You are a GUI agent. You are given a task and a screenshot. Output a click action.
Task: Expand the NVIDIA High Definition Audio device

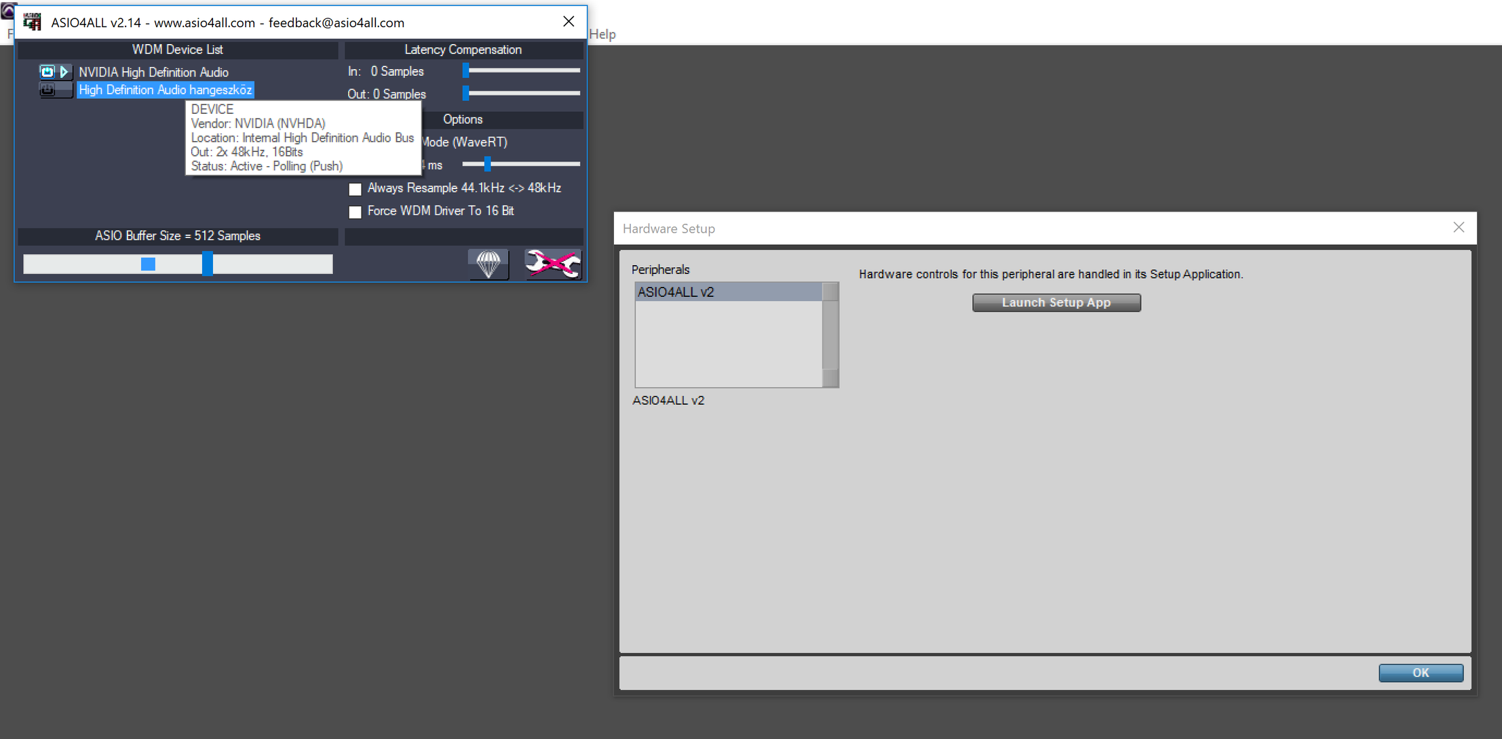tap(64, 71)
